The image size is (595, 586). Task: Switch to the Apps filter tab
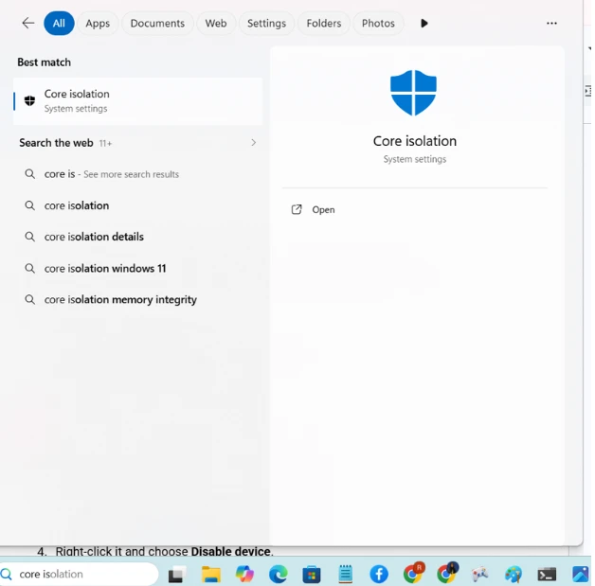coord(98,23)
